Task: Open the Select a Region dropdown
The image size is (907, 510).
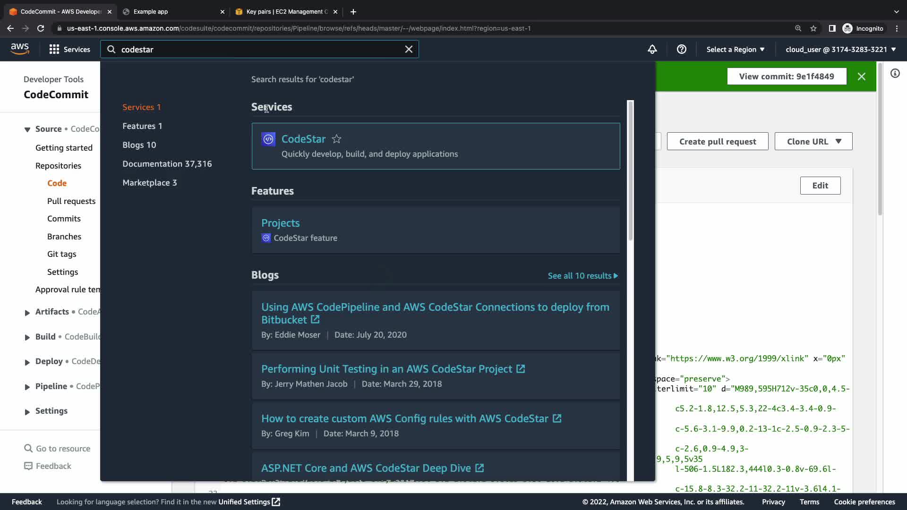Action: pos(735,50)
